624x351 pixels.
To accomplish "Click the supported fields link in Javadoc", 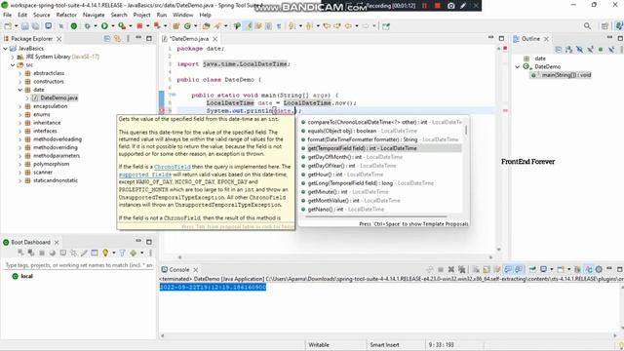I will click(145, 175).
